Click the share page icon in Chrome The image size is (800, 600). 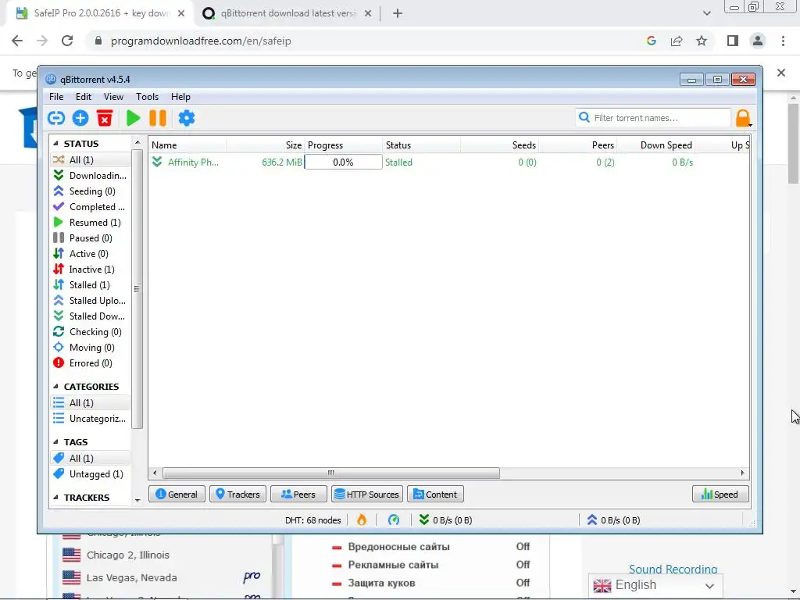[677, 41]
